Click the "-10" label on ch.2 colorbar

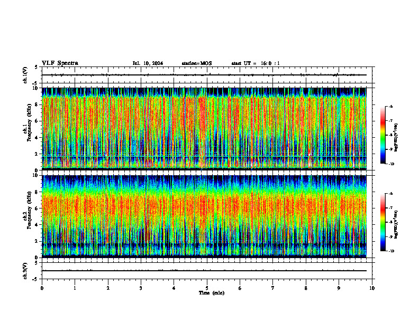coord(391,251)
